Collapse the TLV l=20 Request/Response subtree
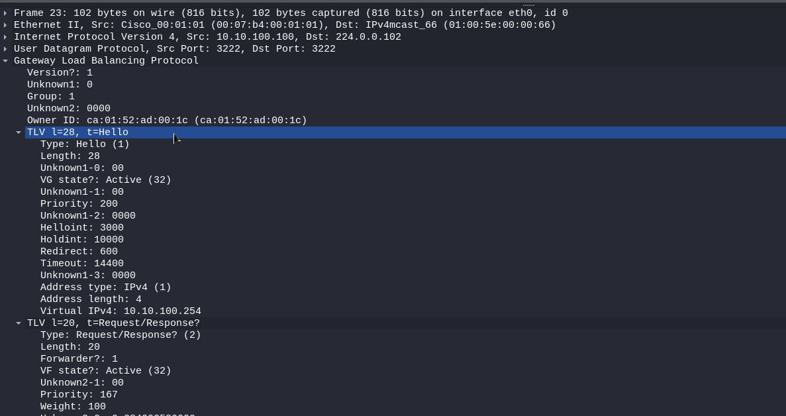Viewport: 786px width, 416px height. pos(19,323)
